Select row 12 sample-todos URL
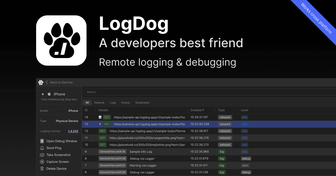The image size is (336, 176). 147,131
